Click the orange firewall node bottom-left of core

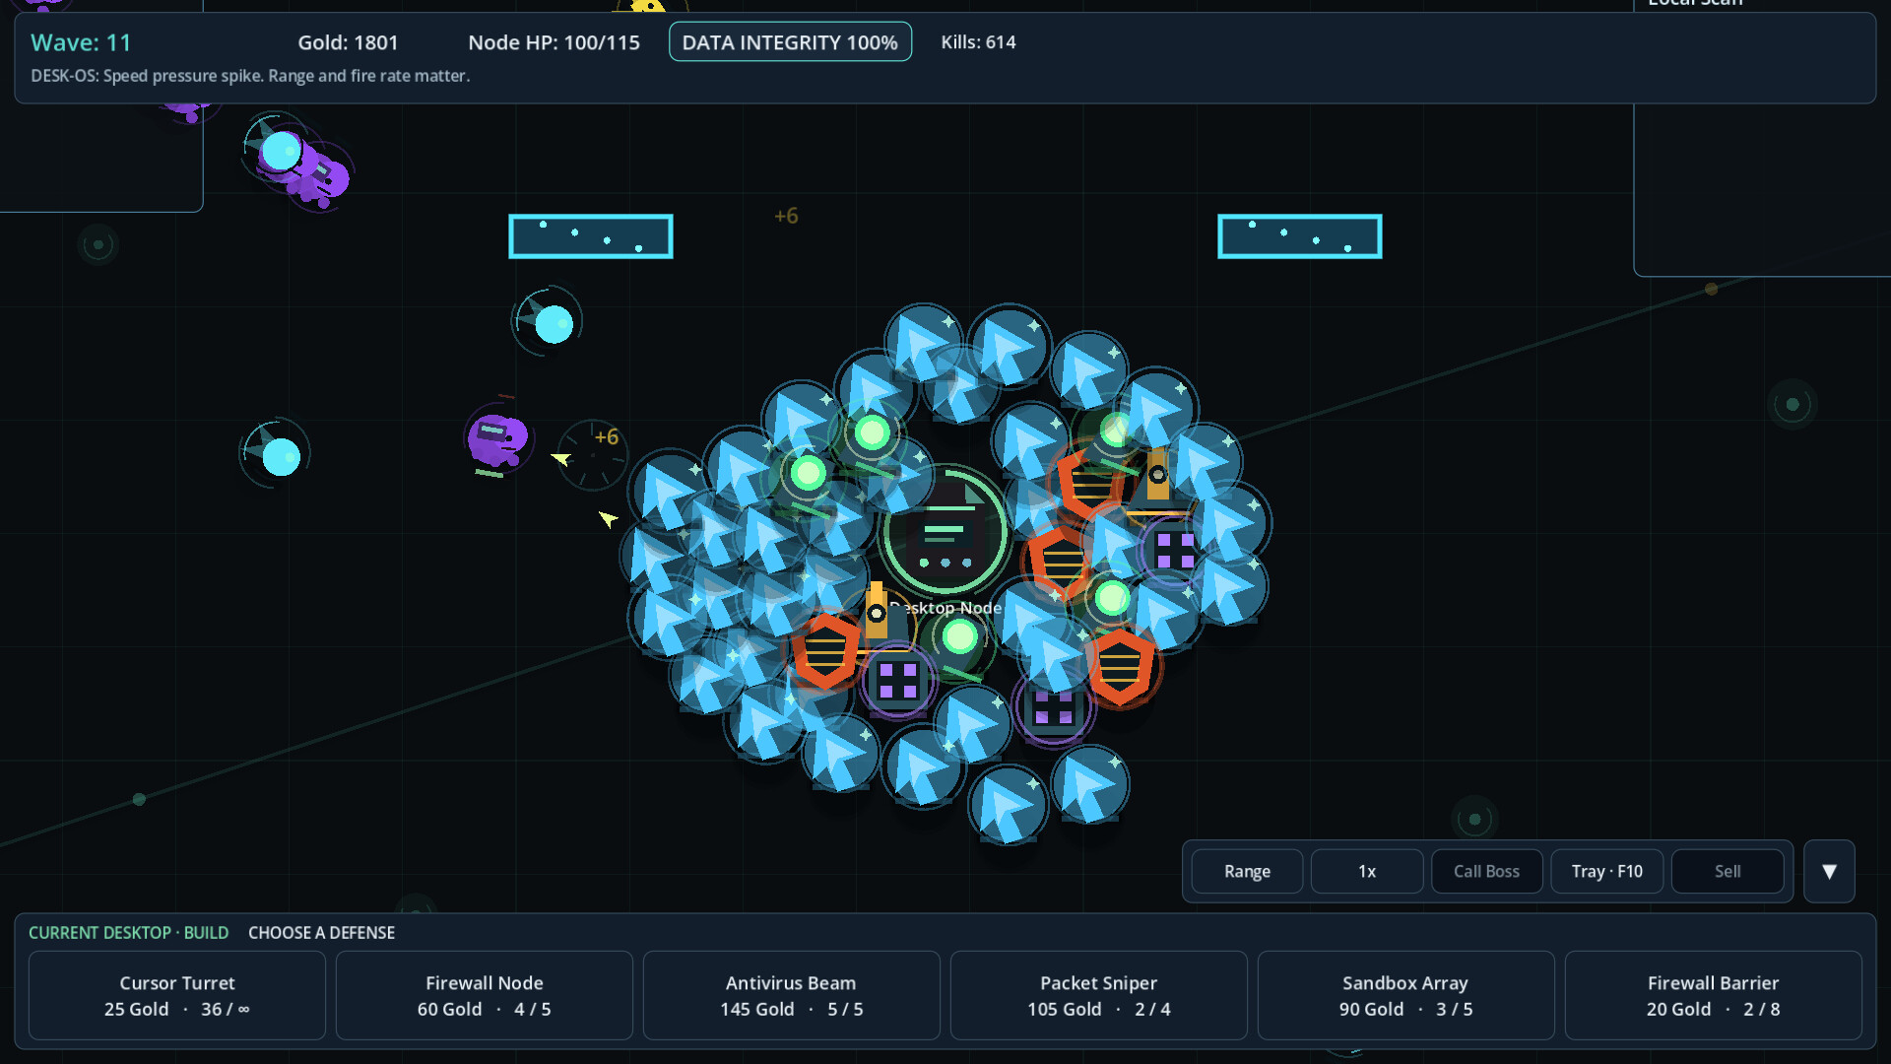click(826, 650)
